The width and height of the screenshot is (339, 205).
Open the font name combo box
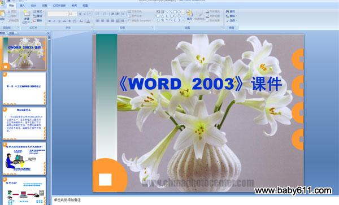coord(58,14)
